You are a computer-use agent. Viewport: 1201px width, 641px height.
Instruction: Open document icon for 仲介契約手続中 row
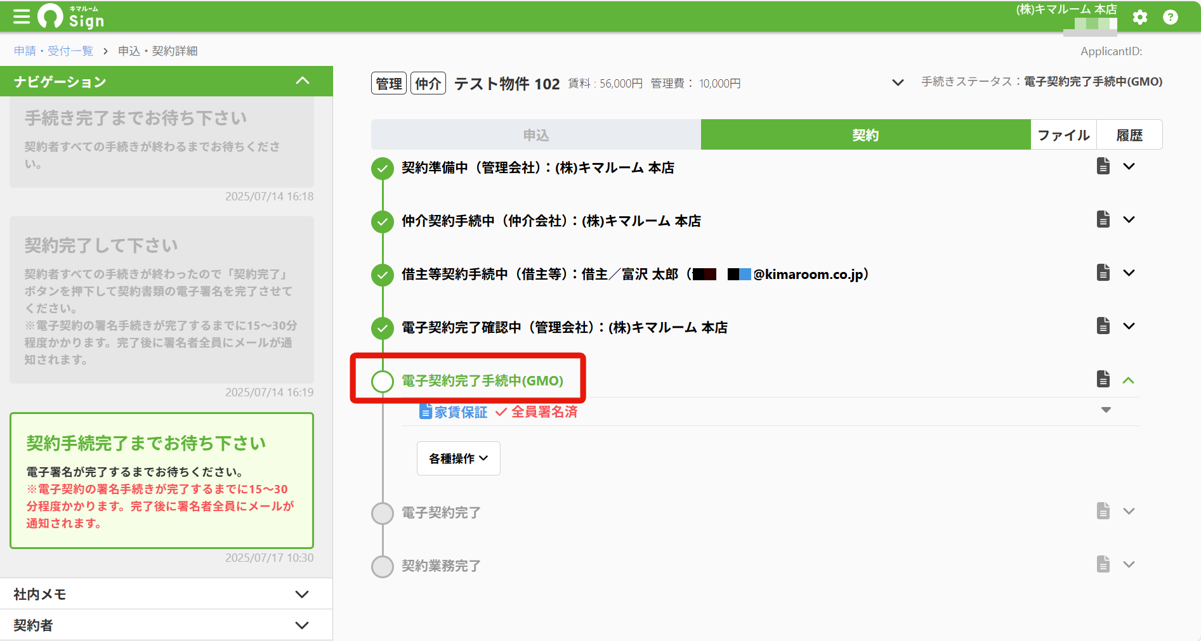tap(1103, 219)
